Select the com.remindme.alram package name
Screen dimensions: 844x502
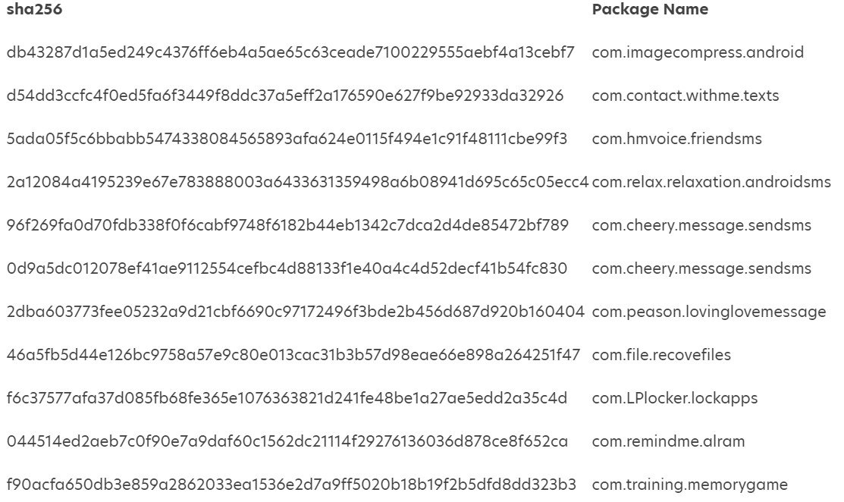tap(657, 441)
